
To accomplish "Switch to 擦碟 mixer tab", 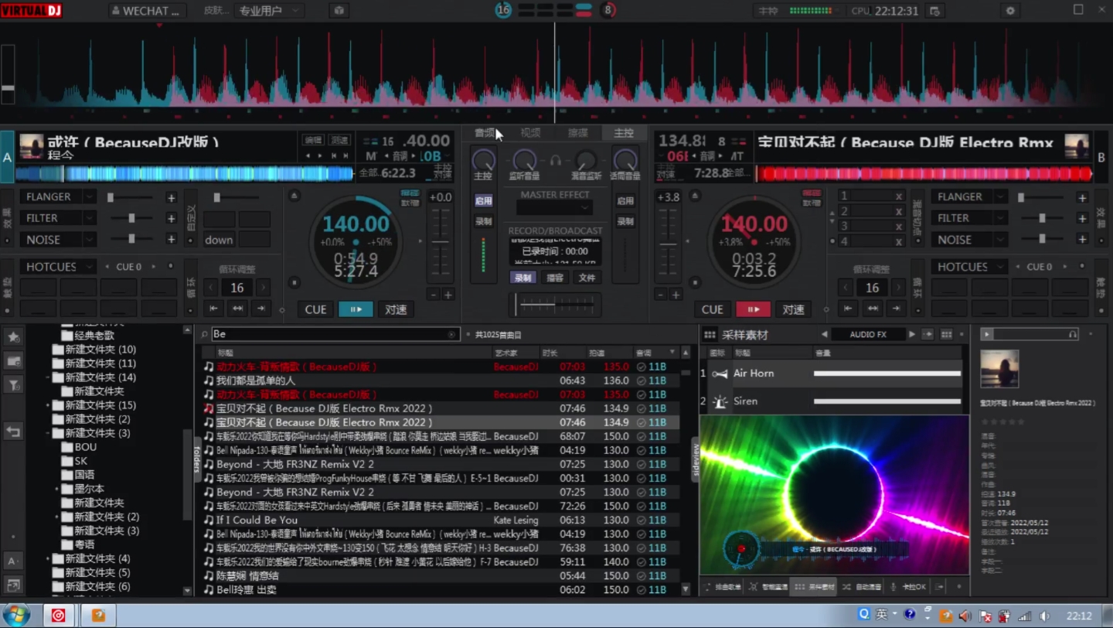I will coord(577,133).
